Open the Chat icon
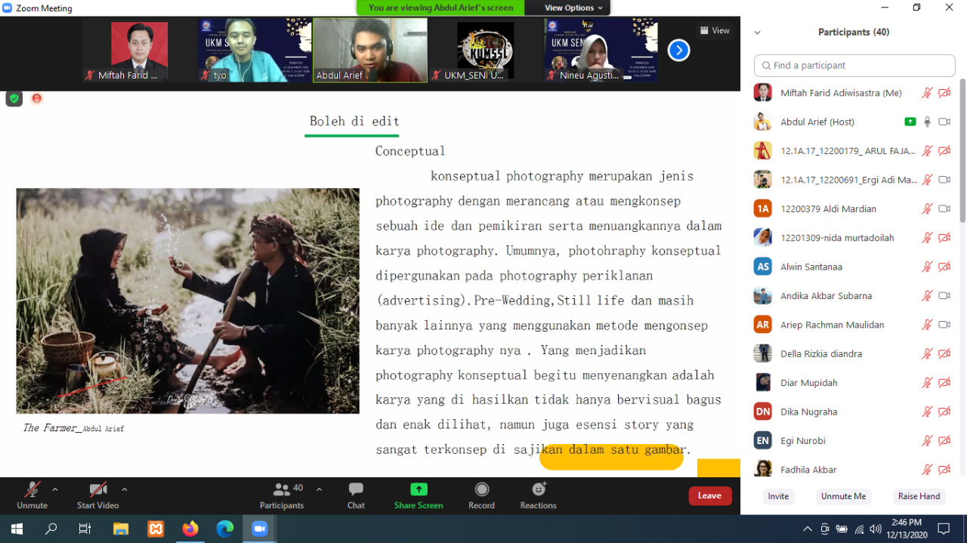The width and height of the screenshot is (967, 543). [x=356, y=489]
